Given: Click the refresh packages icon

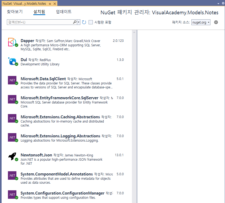Looking at the screenshot, I should (84, 22).
